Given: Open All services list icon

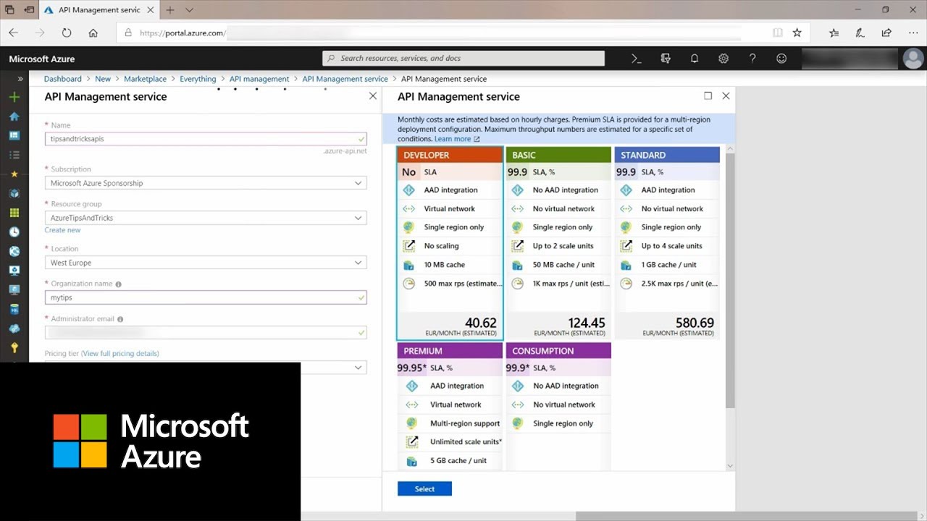Looking at the screenshot, I should (x=14, y=155).
